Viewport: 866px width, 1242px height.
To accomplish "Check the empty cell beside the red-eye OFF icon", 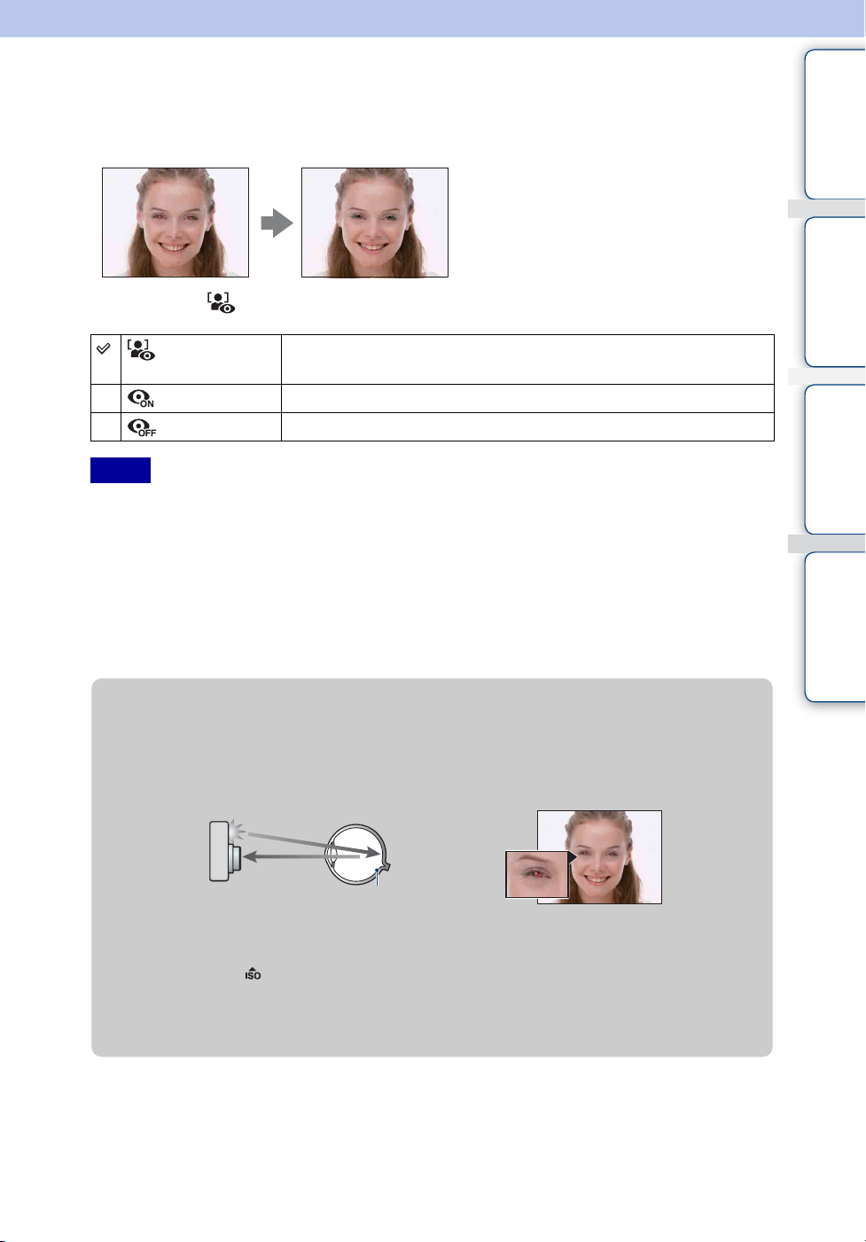I will (x=105, y=427).
